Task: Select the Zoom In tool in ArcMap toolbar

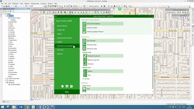Action: (x=65, y=6)
